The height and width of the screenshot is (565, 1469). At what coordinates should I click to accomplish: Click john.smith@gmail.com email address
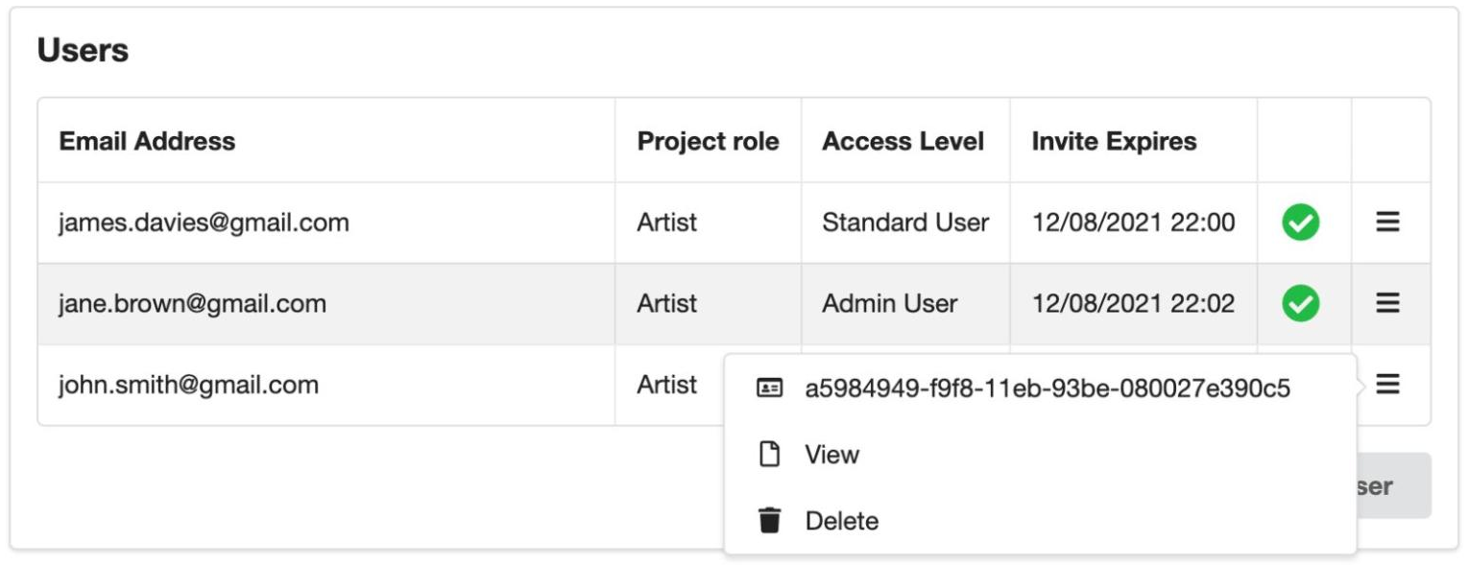click(188, 385)
